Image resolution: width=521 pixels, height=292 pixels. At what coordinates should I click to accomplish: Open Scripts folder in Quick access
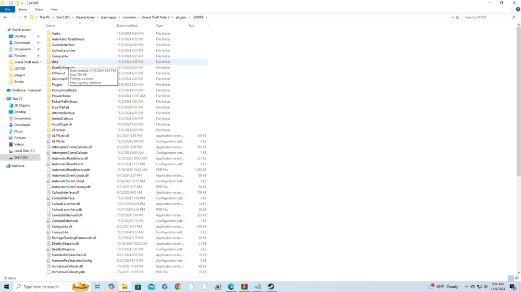click(19, 82)
